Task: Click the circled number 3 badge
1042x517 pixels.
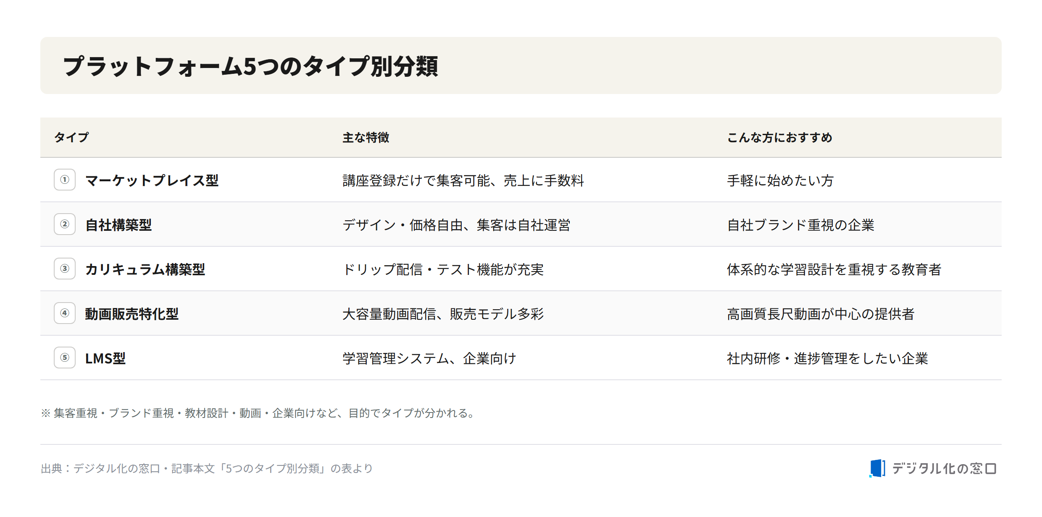Action: tap(65, 269)
